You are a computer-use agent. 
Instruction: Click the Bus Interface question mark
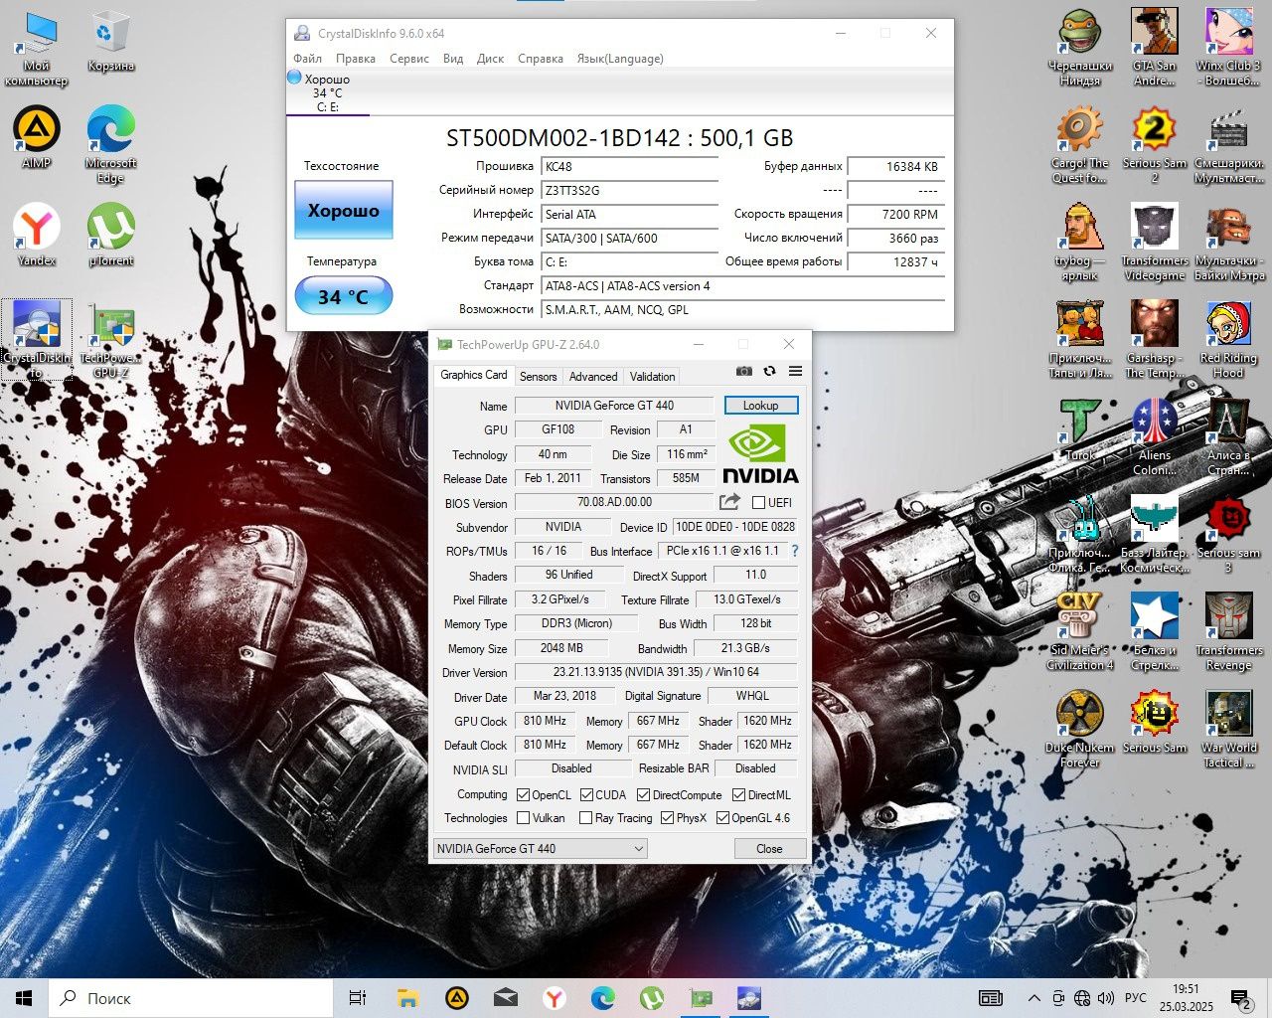click(794, 551)
